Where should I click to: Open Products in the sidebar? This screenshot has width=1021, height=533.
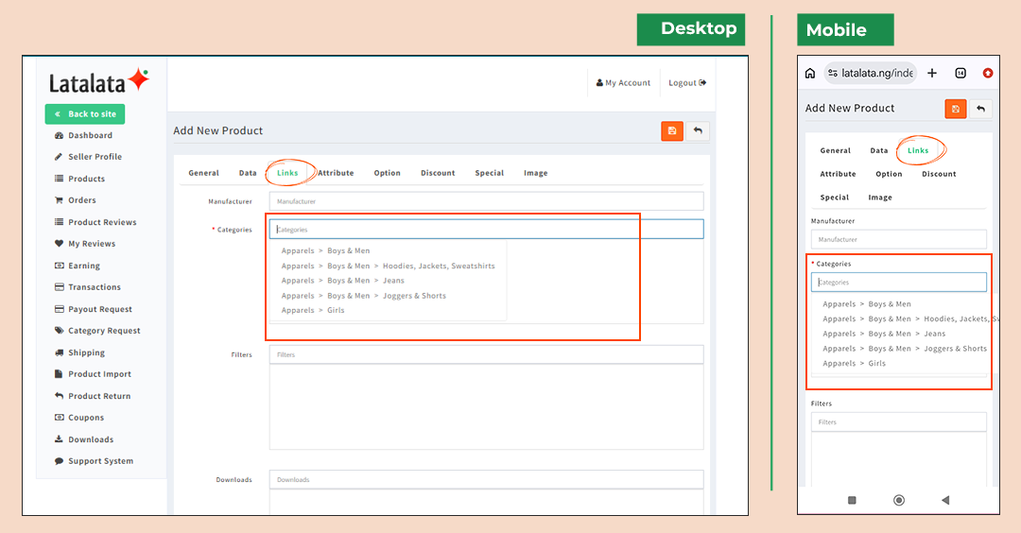79,179
